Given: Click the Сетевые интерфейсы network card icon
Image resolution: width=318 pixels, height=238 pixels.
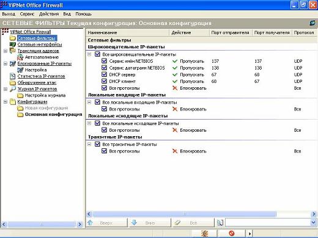Looking at the screenshot, I should coord(13,45).
